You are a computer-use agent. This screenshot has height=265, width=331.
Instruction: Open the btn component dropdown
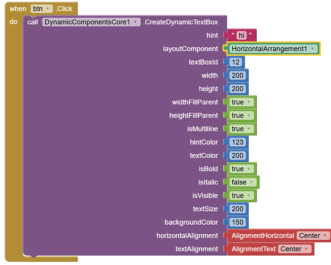point(41,8)
